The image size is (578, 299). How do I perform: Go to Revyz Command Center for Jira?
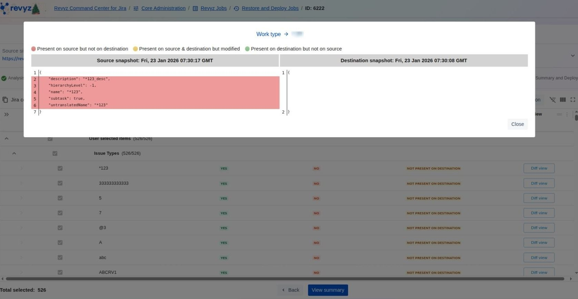coord(90,8)
